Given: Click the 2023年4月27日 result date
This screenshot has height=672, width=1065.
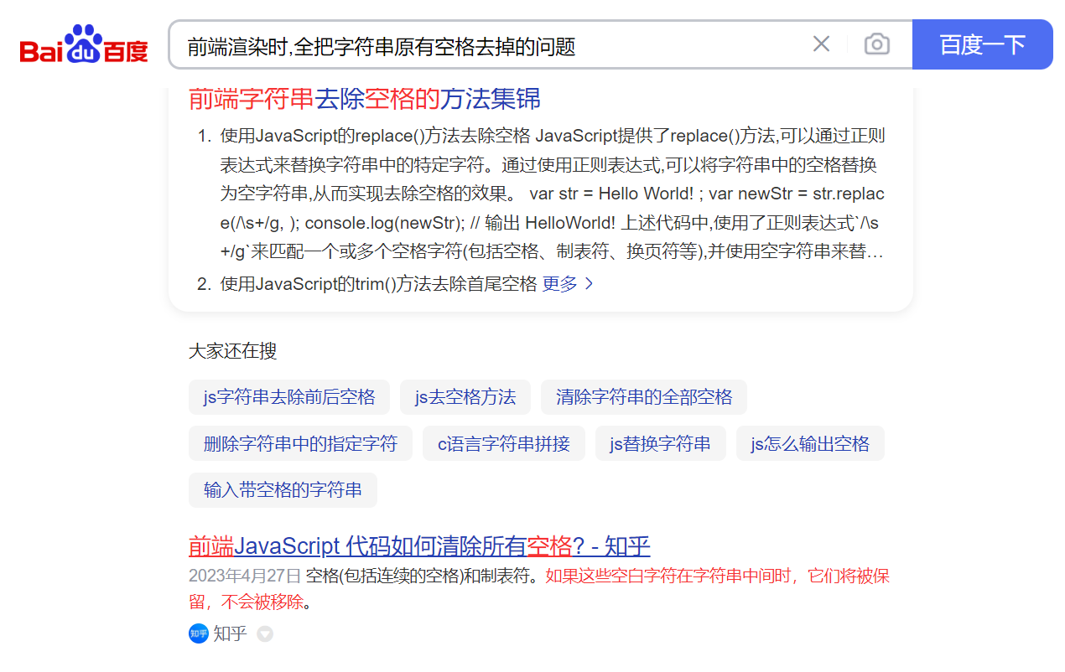Looking at the screenshot, I should point(245,576).
